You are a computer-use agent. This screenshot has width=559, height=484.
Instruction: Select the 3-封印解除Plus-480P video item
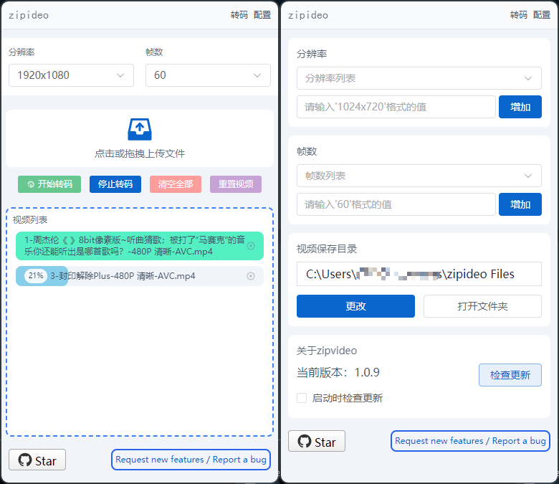140,276
